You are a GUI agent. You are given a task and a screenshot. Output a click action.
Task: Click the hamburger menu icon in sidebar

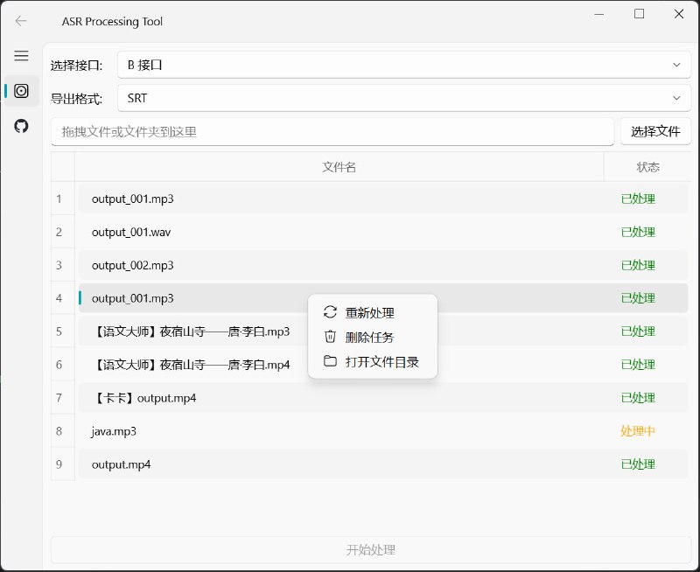pos(21,56)
